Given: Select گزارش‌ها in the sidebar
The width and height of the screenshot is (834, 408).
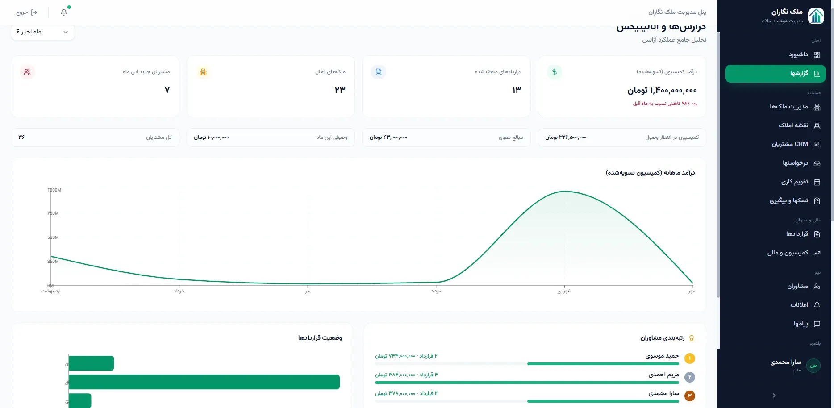Looking at the screenshot, I should [x=775, y=74].
